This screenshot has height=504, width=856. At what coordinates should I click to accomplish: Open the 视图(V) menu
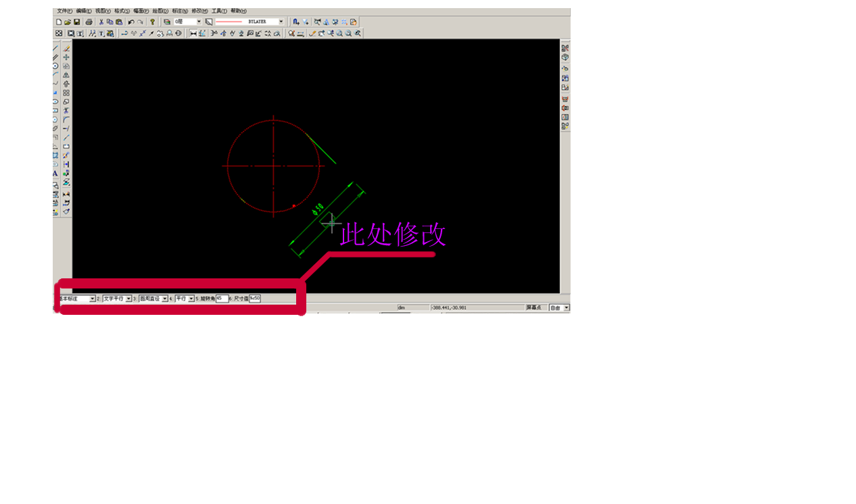tap(103, 11)
